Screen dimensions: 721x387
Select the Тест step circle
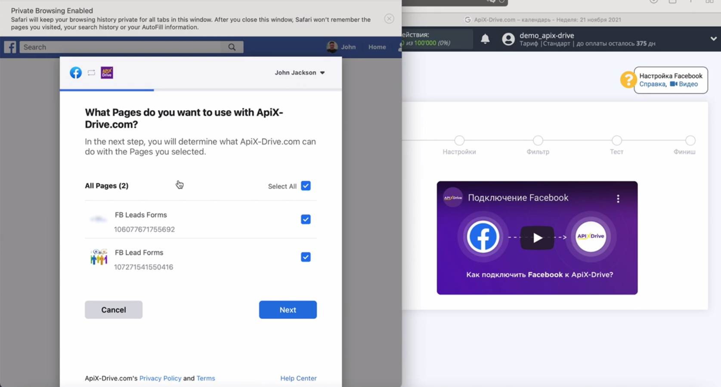coord(617,140)
